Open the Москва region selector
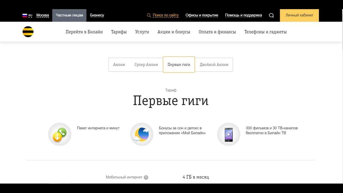Image resolution: width=343 pixels, height=193 pixels. click(43, 15)
